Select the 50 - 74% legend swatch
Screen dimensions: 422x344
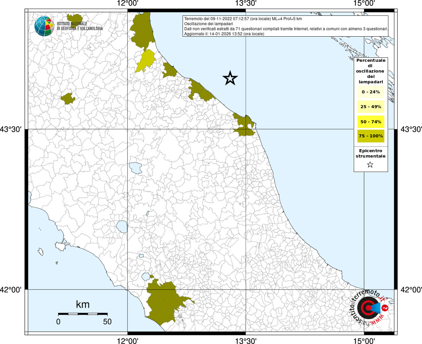click(371, 122)
